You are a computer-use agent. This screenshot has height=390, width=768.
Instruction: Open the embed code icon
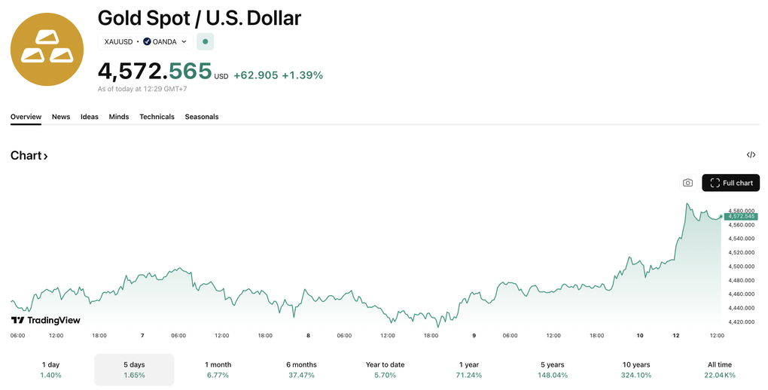coord(751,155)
